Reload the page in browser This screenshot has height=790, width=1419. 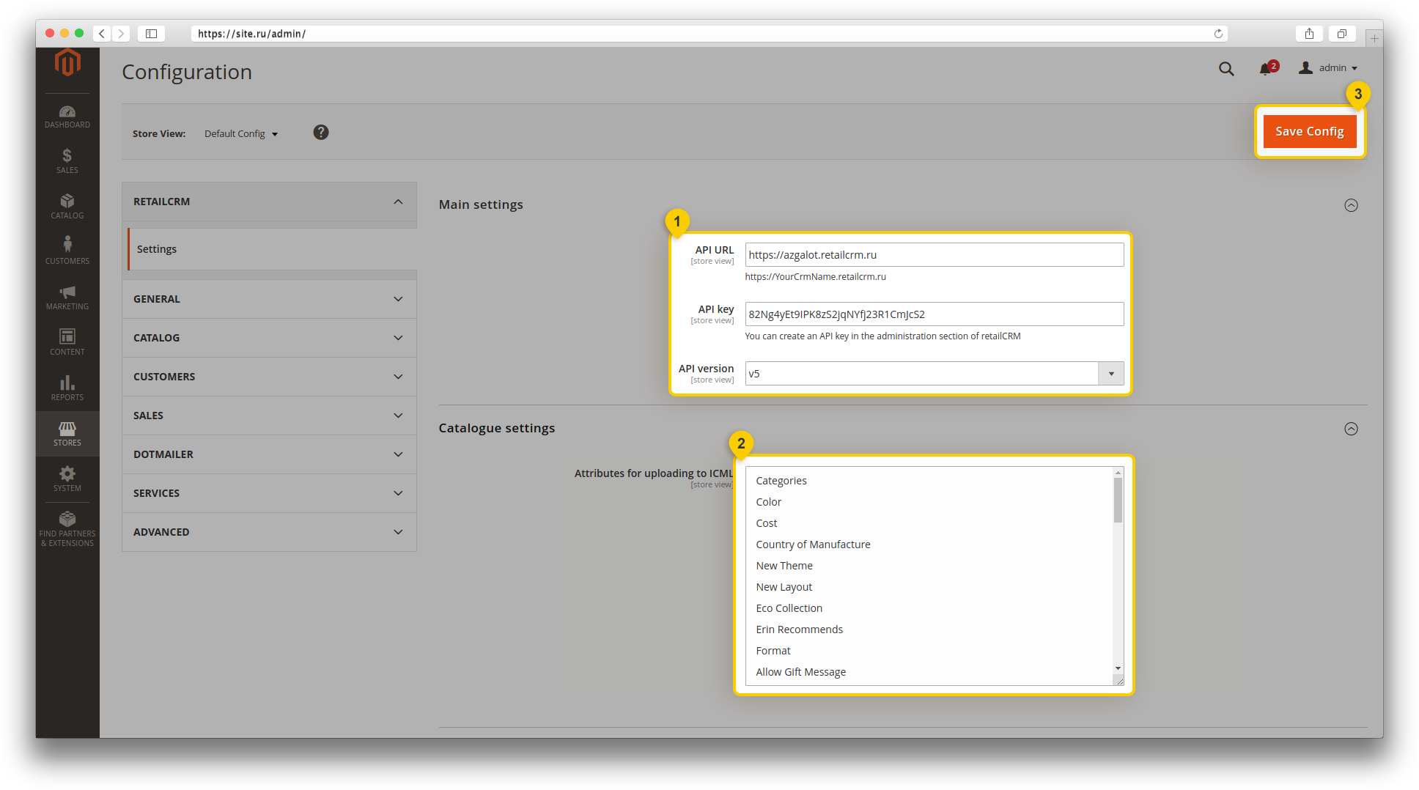(1218, 34)
